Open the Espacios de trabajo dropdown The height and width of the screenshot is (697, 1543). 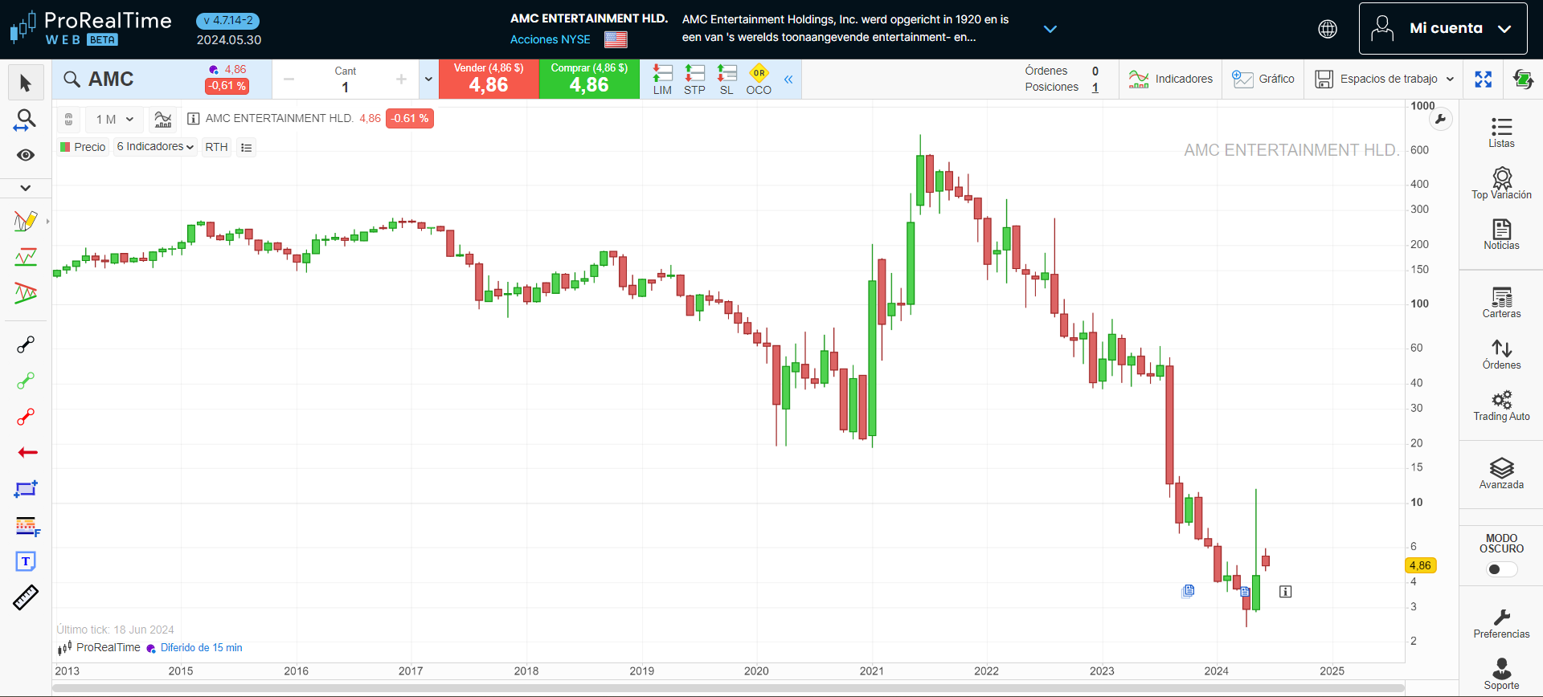1385,79
